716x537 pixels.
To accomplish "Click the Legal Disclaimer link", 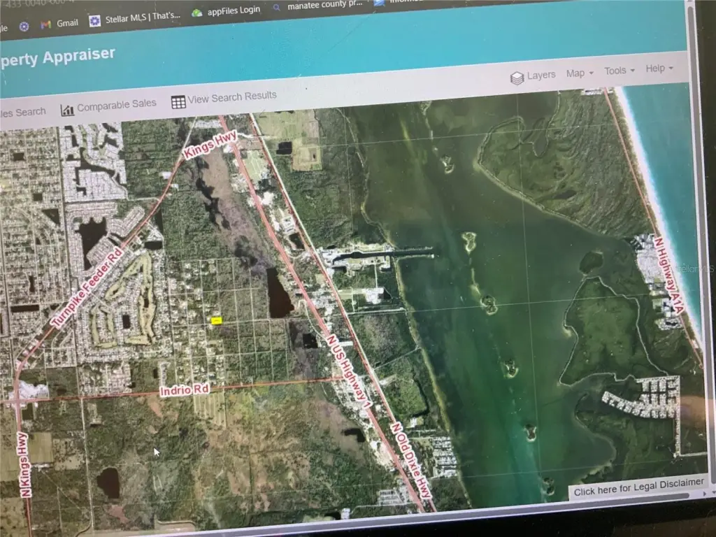I will pyautogui.click(x=638, y=490).
